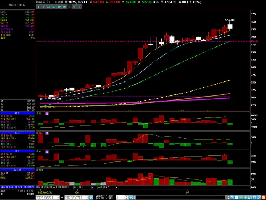The height and width of the screenshot is (200, 266).
Task: Click the SMA5 indicator row
Action: point(18,12)
